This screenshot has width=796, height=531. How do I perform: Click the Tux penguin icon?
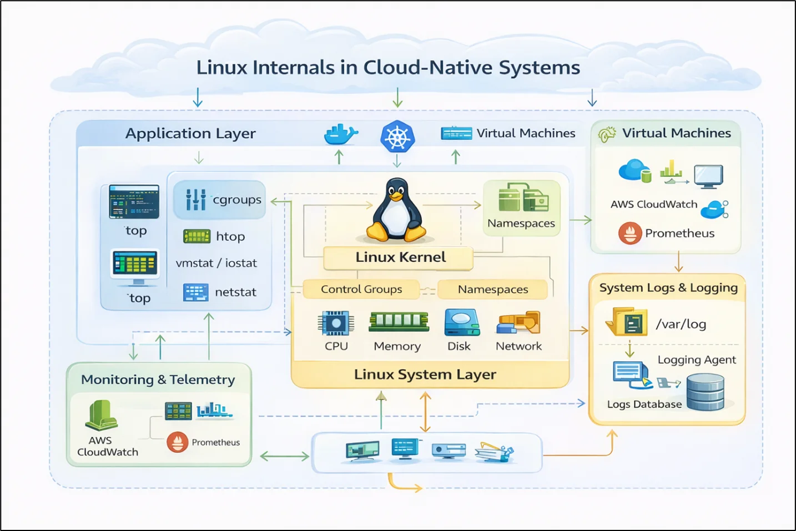pyautogui.click(x=397, y=211)
